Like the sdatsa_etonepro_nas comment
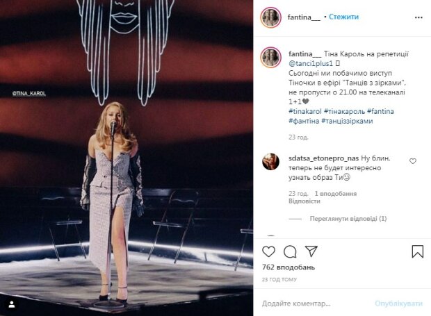 point(413,161)
